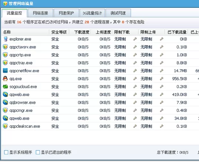Image resolution: width=199 pixels, height=164 pixels.
Task: Click the 34.8KB downloaded value
Action: click(x=181, y=118)
